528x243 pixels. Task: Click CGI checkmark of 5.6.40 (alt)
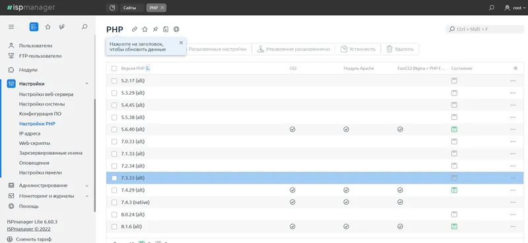point(292,129)
